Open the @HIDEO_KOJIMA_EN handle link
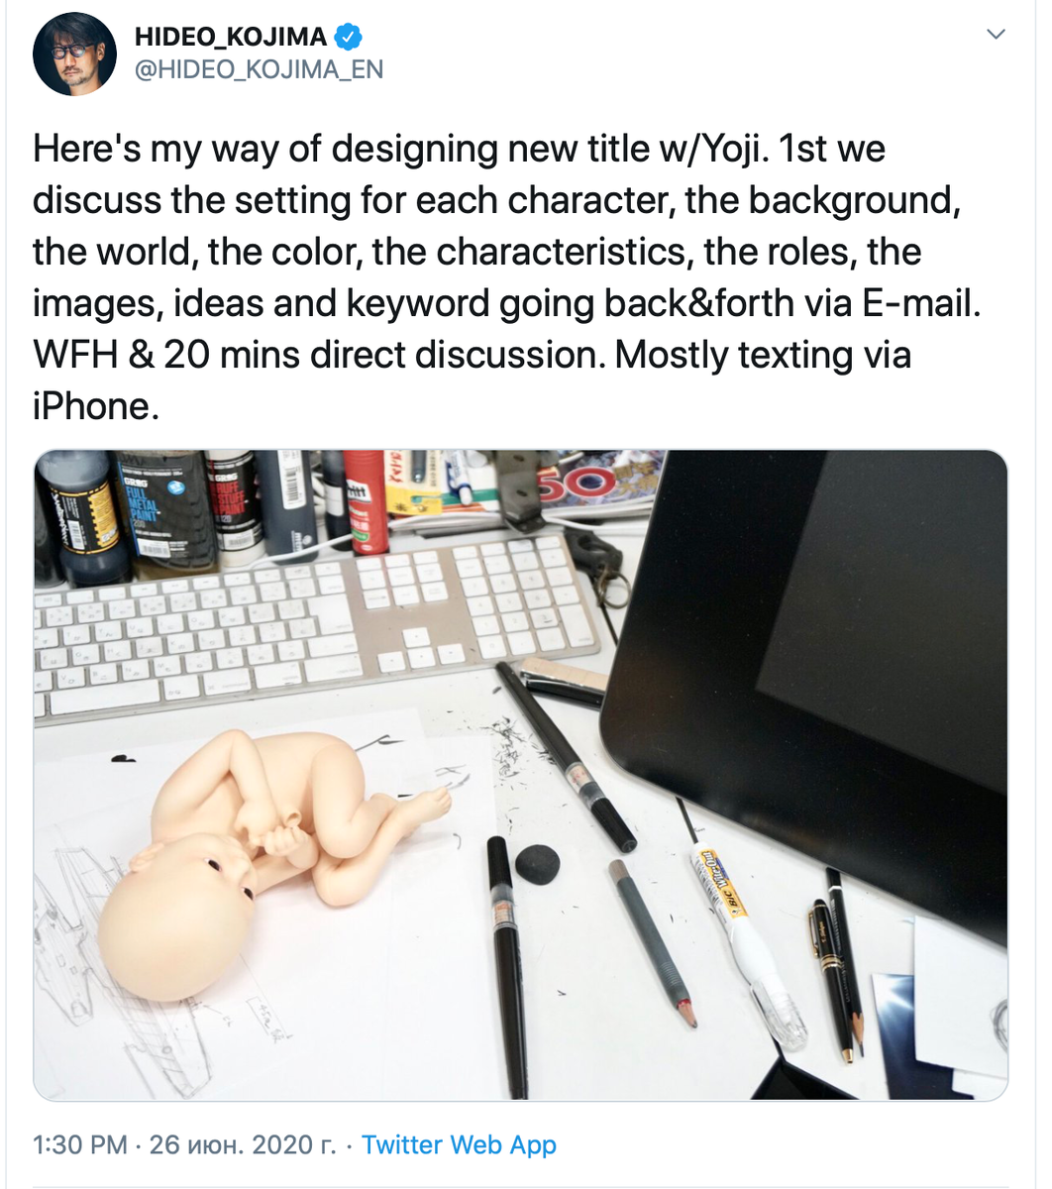The image size is (1052, 1189). click(259, 70)
